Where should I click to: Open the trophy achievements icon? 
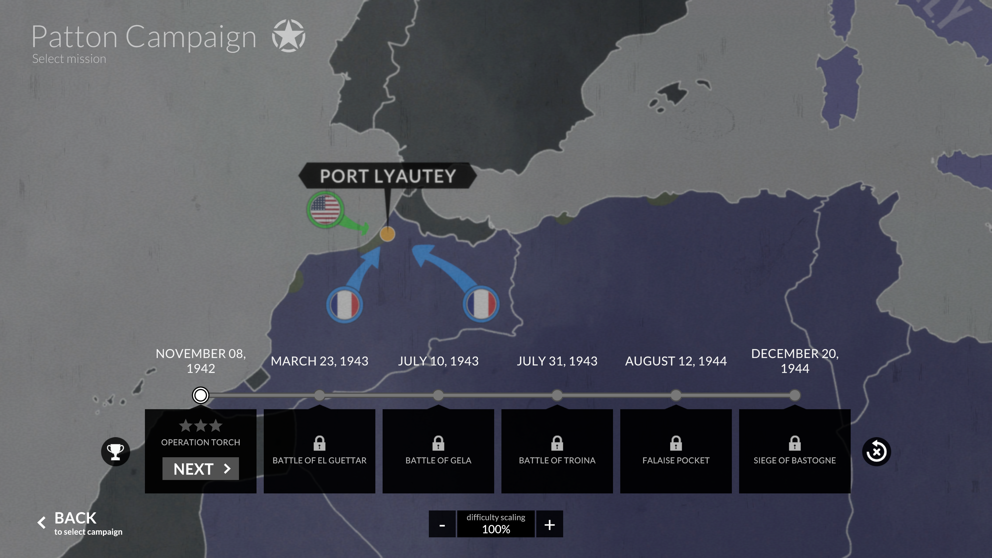click(115, 452)
